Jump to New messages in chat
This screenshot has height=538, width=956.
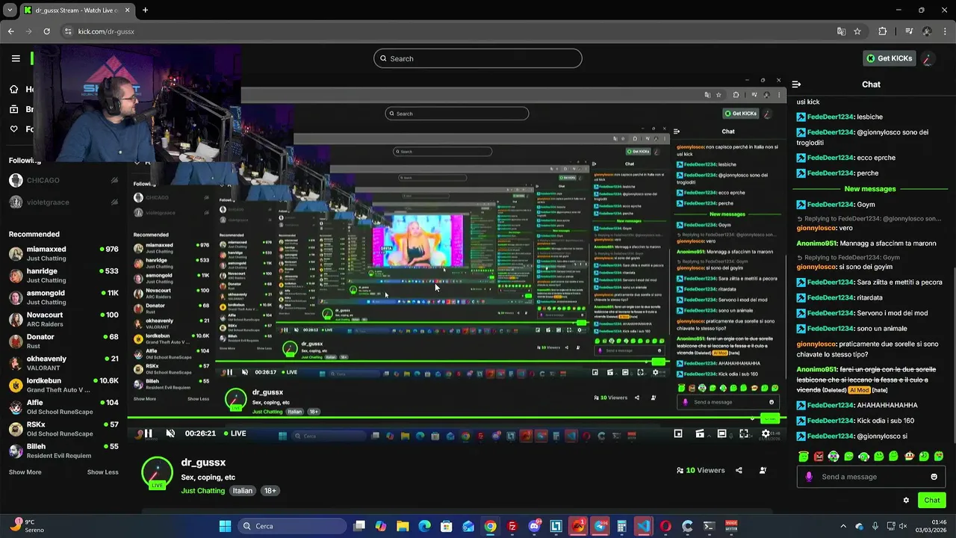click(869, 189)
